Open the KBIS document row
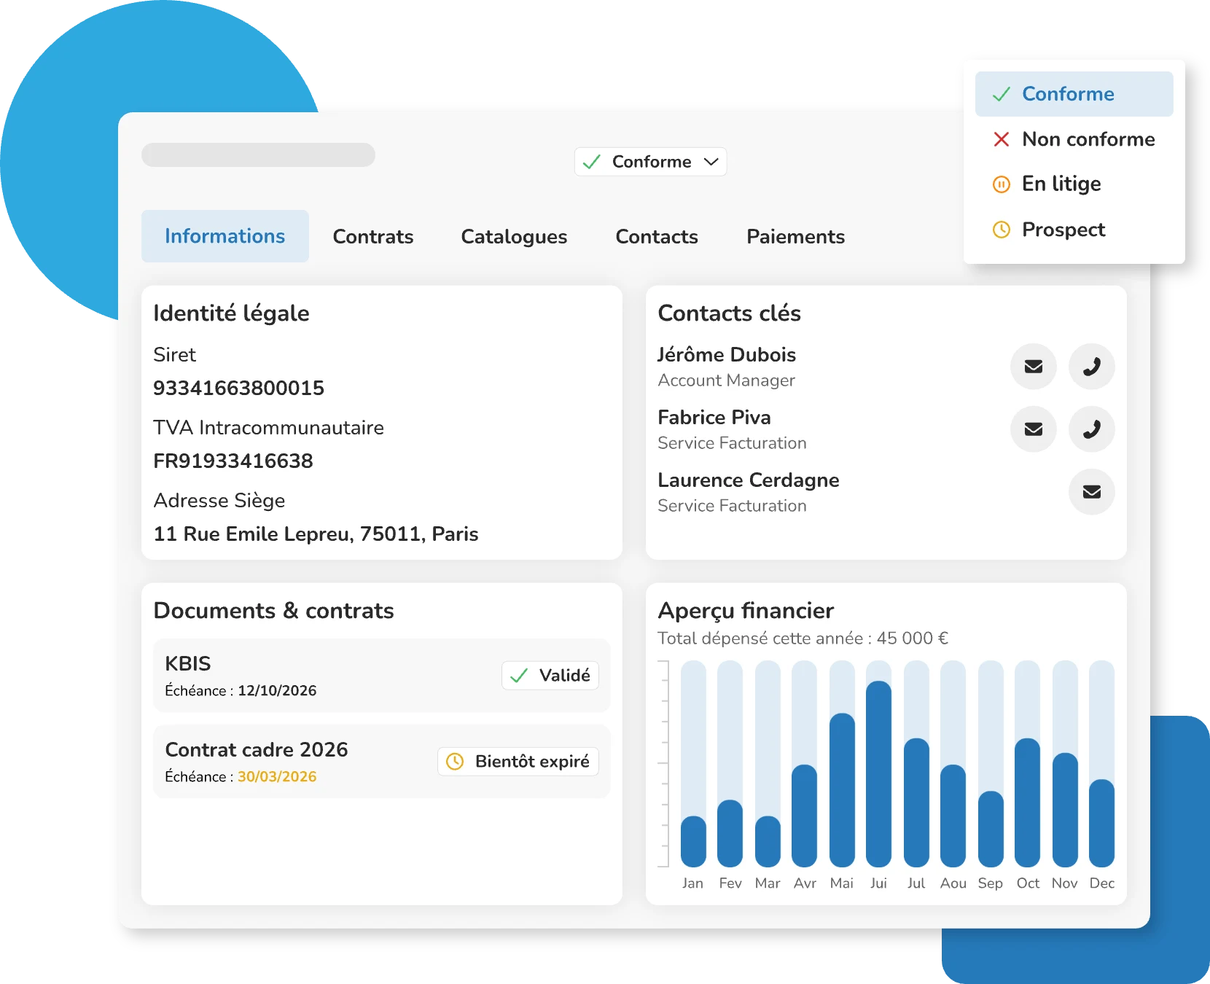This screenshot has height=984, width=1210. click(x=382, y=676)
